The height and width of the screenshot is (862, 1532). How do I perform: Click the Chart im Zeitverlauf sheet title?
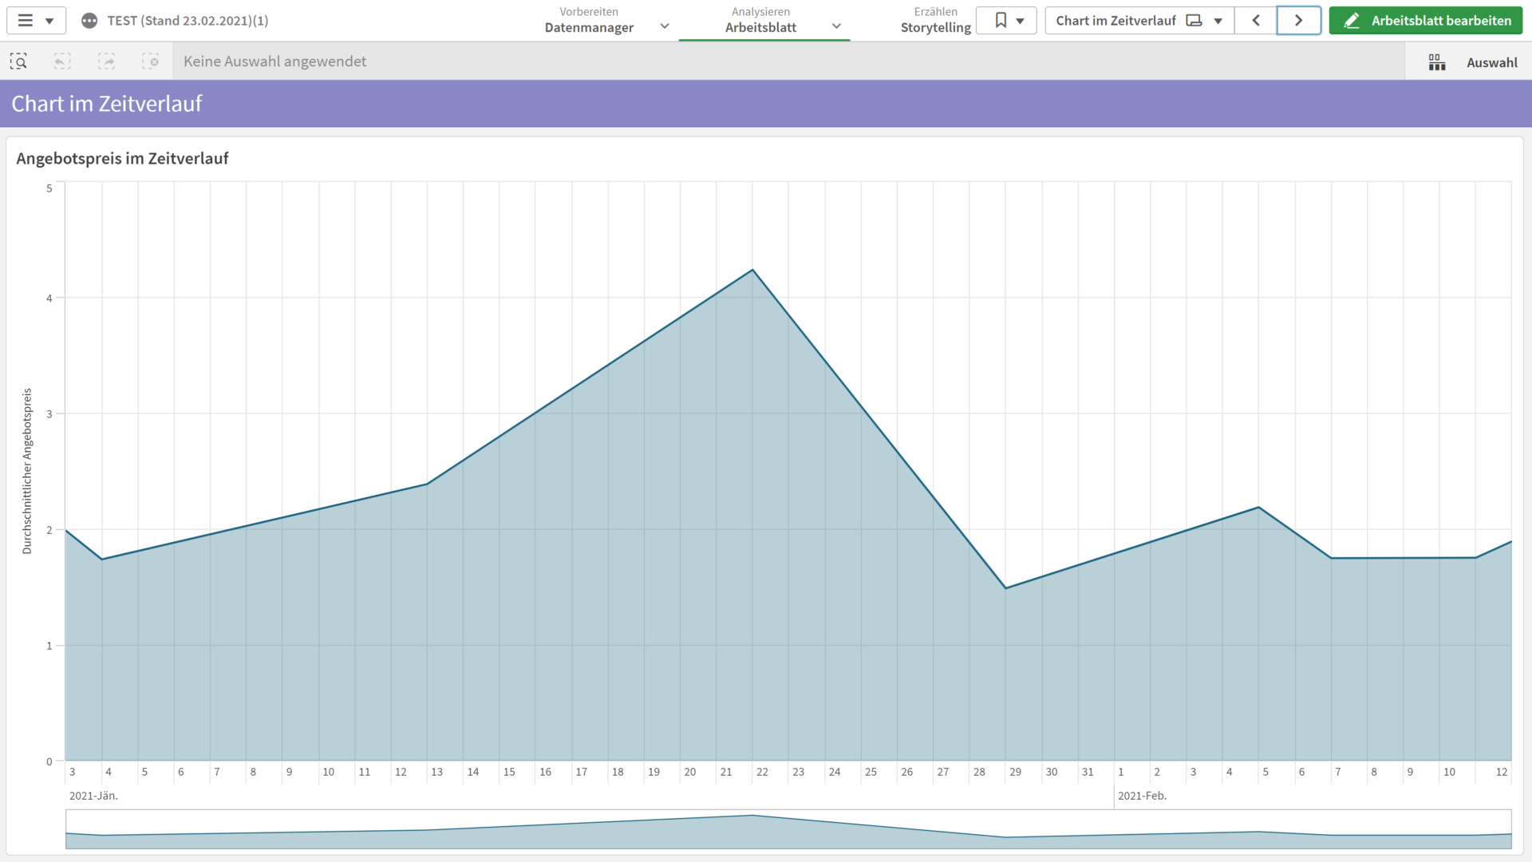click(x=107, y=104)
